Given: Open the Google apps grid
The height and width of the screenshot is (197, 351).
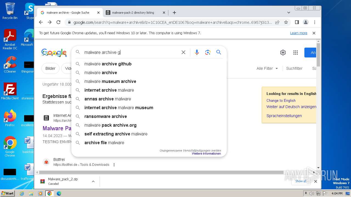Looking at the screenshot, I should (x=295, y=53).
